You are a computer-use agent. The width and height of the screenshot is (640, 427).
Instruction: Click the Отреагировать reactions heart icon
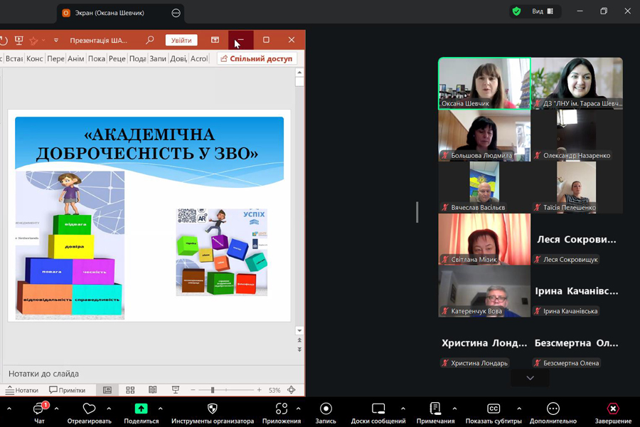tap(89, 408)
